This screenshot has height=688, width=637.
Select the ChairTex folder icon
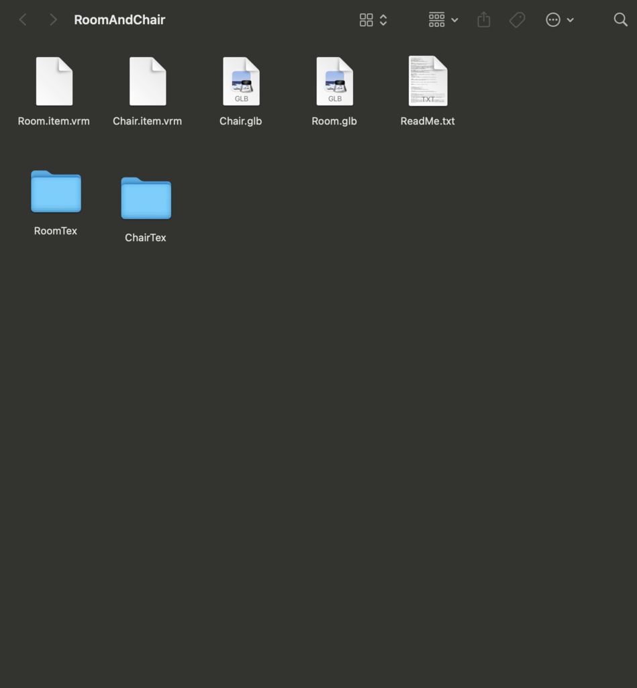point(146,198)
